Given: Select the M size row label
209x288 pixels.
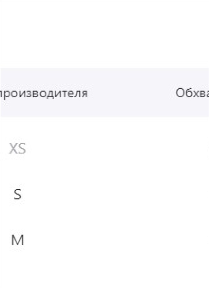Looking at the screenshot, I should tap(18, 240).
